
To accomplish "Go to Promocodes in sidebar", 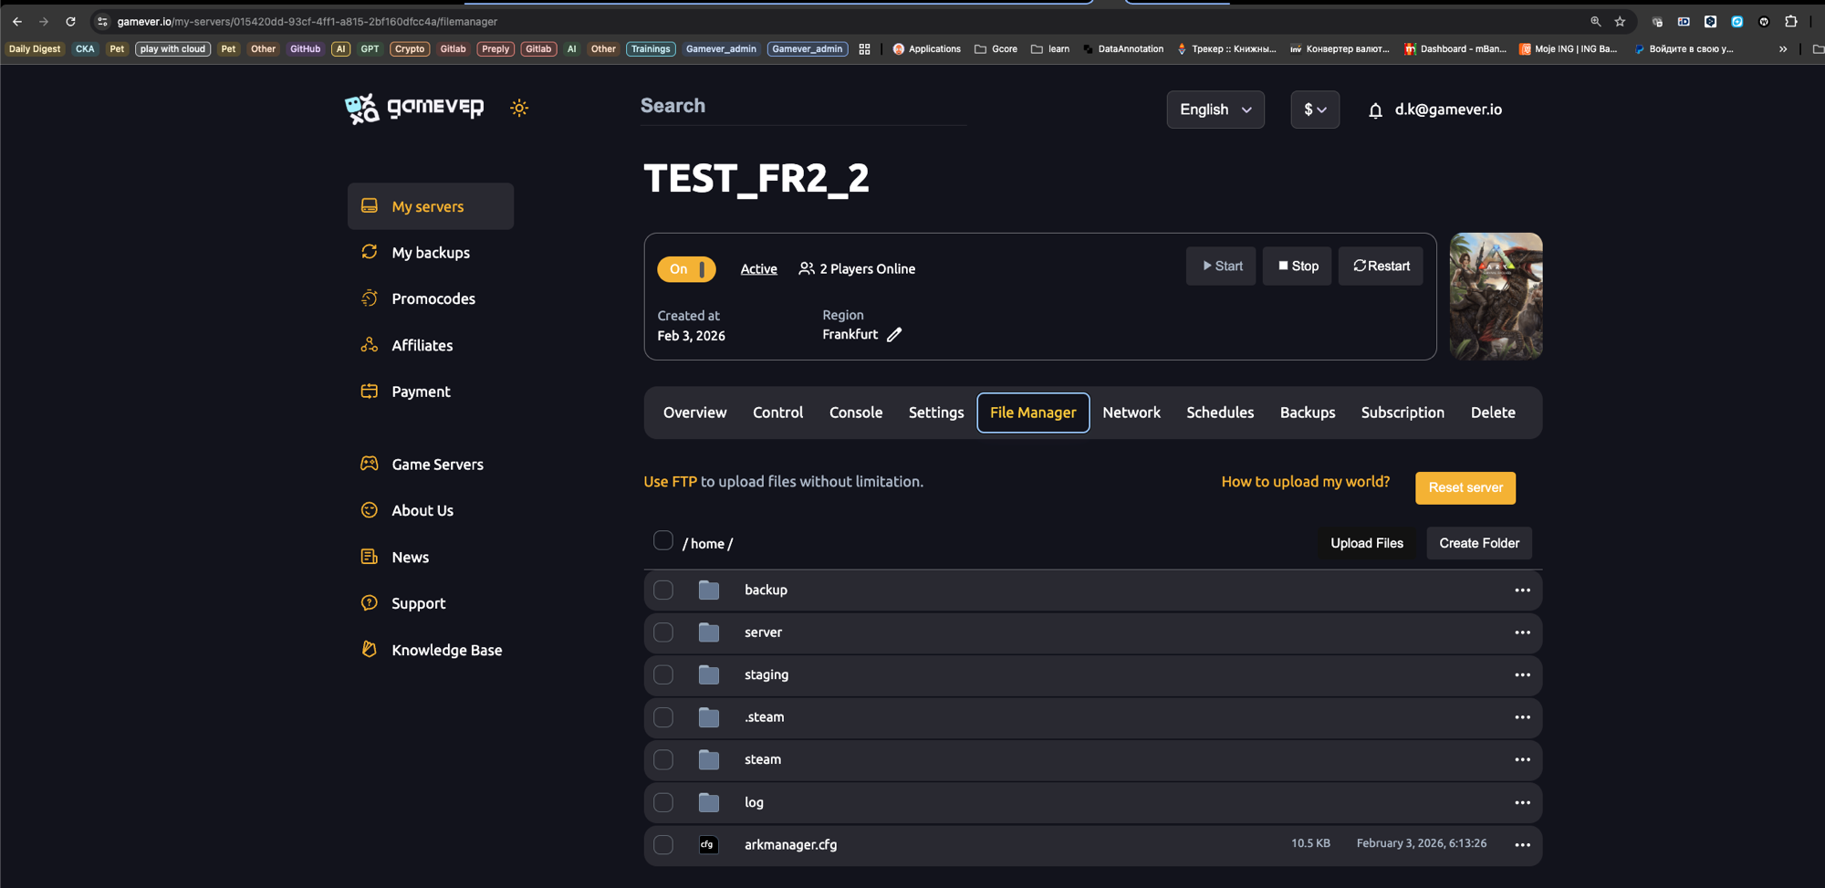I will 431,298.
